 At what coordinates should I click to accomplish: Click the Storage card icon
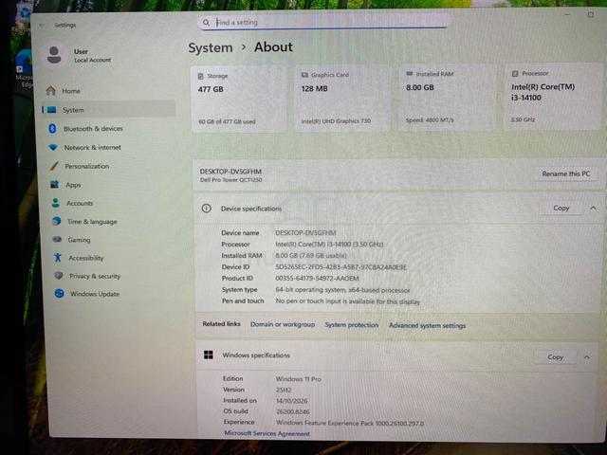200,76
